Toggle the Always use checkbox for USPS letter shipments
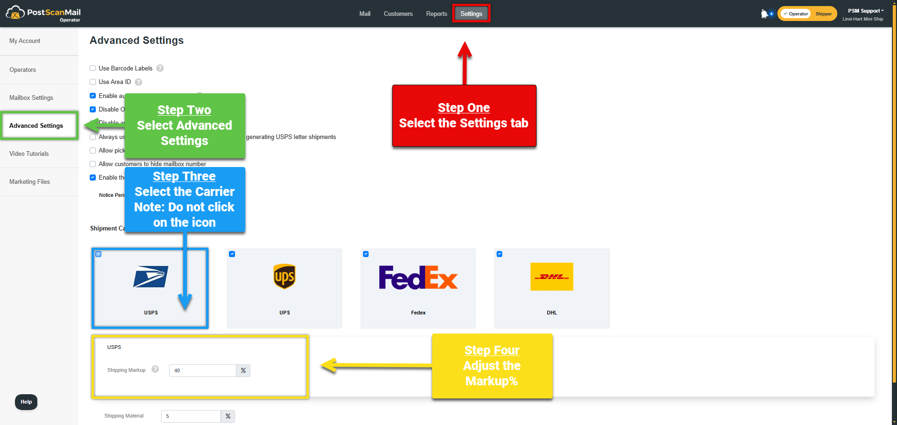Viewport: 897px width, 425px height. point(93,137)
